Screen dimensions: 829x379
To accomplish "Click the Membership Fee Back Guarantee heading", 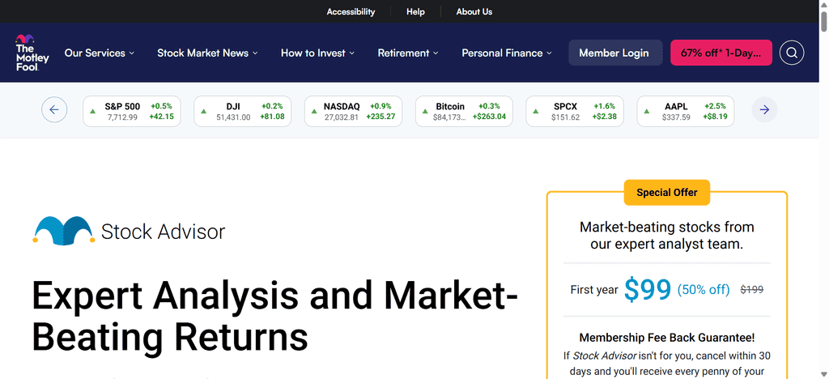I will pyautogui.click(x=667, y=337).
